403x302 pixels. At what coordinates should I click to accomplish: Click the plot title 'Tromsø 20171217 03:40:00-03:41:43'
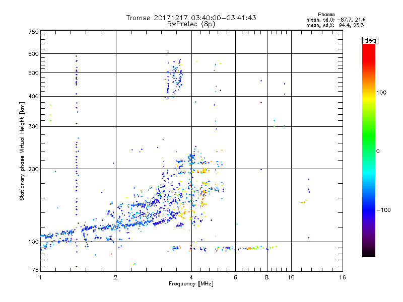point(191,18)
